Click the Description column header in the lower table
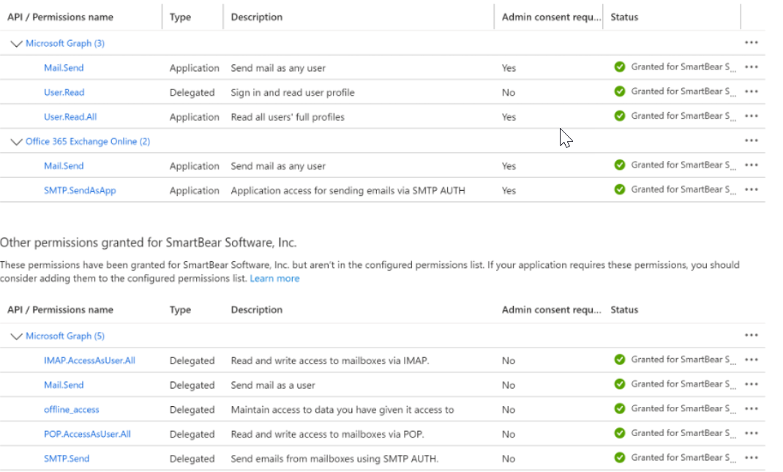Screen dimensions: 783x472 (x=256, y=310)
